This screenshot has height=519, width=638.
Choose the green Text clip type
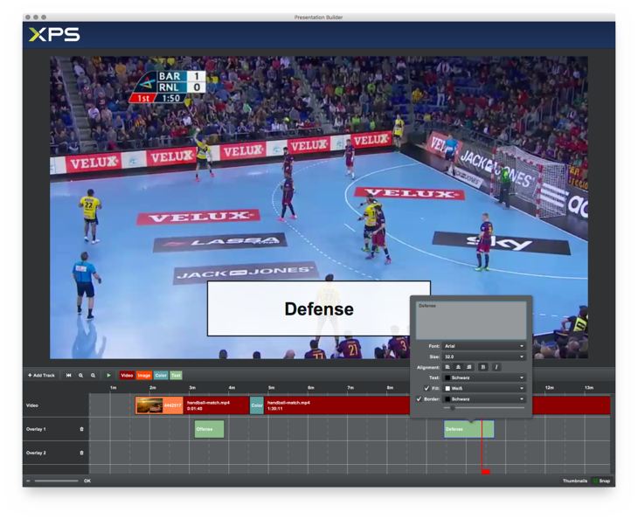click(x=176, y=375)
